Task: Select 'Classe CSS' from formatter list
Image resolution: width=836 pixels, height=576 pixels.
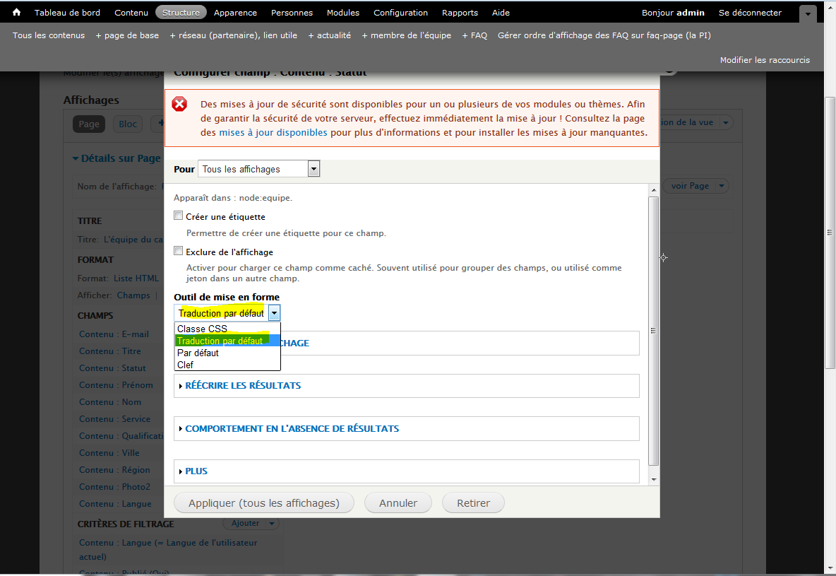Action: pyautogui.click(x=202, y=329)
